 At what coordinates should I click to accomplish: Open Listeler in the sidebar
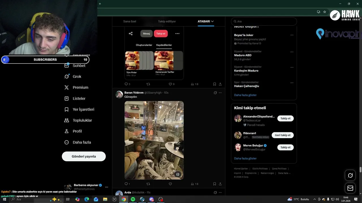(75, 98)
